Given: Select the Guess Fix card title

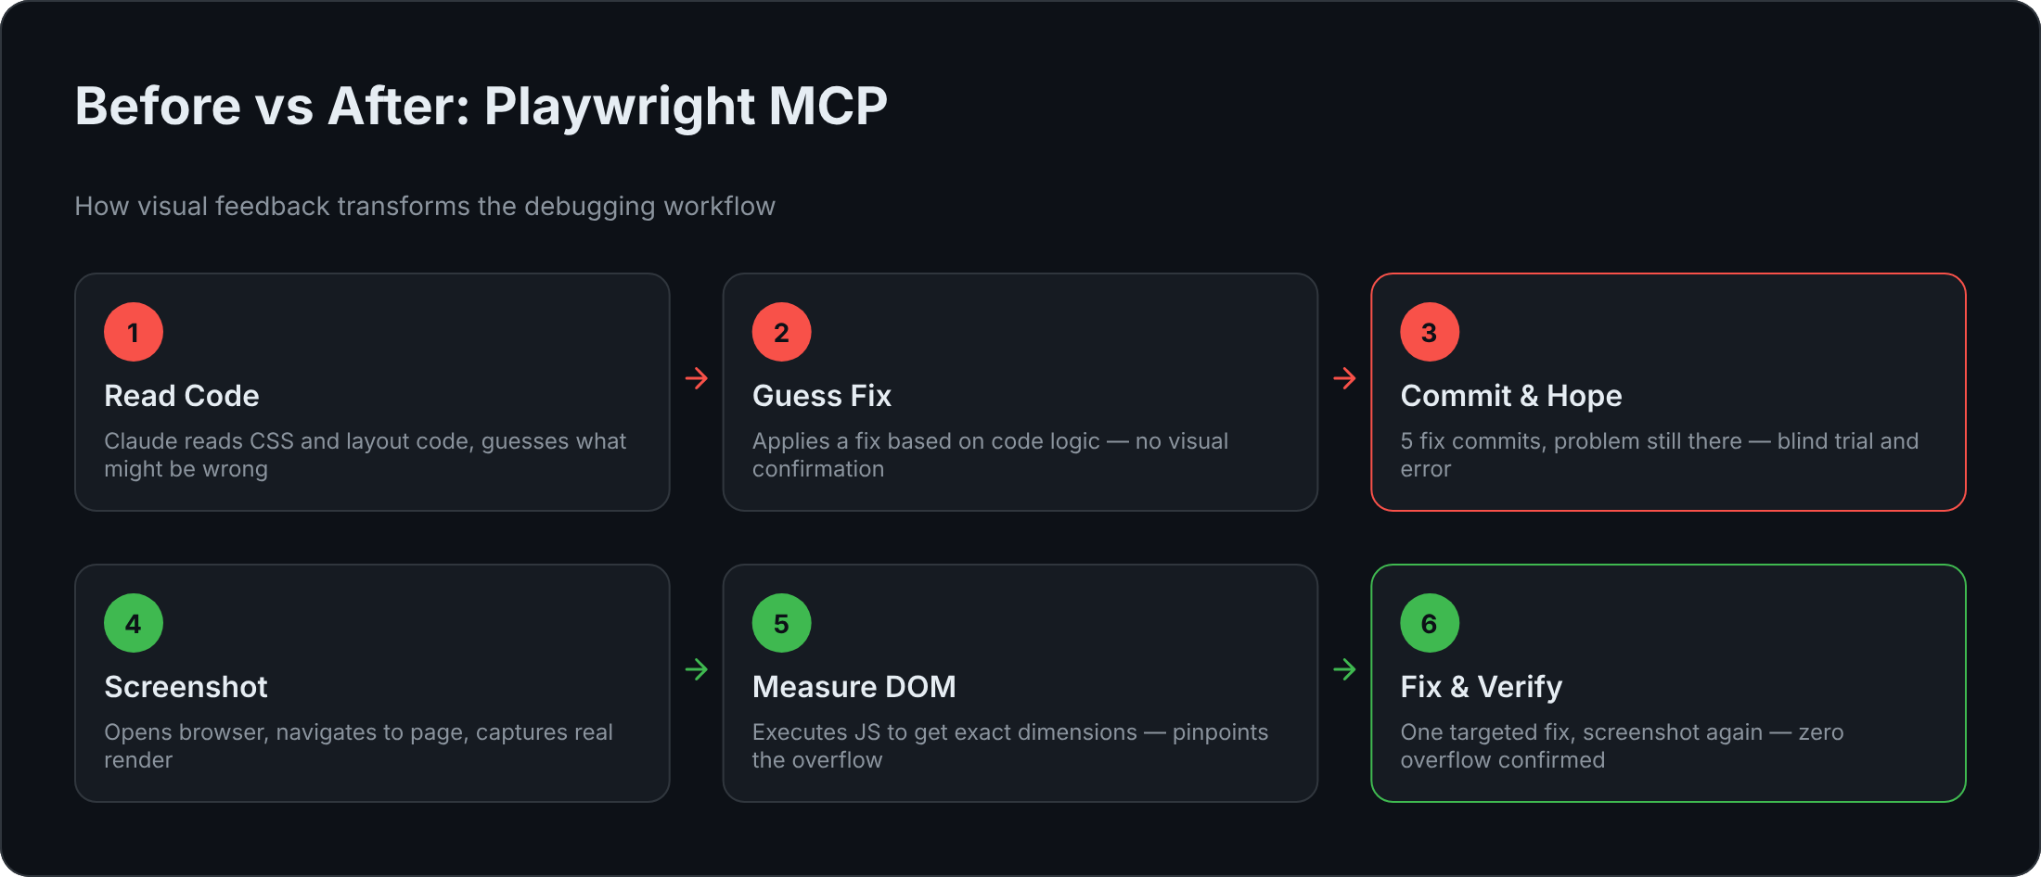Looking at the screenshot, I should pos(822,396).
